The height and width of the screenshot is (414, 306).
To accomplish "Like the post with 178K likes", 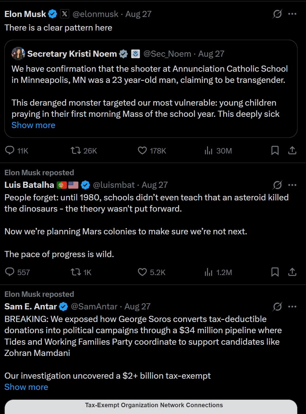I will click(142, 150).
